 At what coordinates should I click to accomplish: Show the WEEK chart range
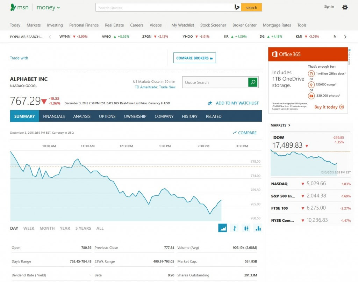[x=29, y=228]
